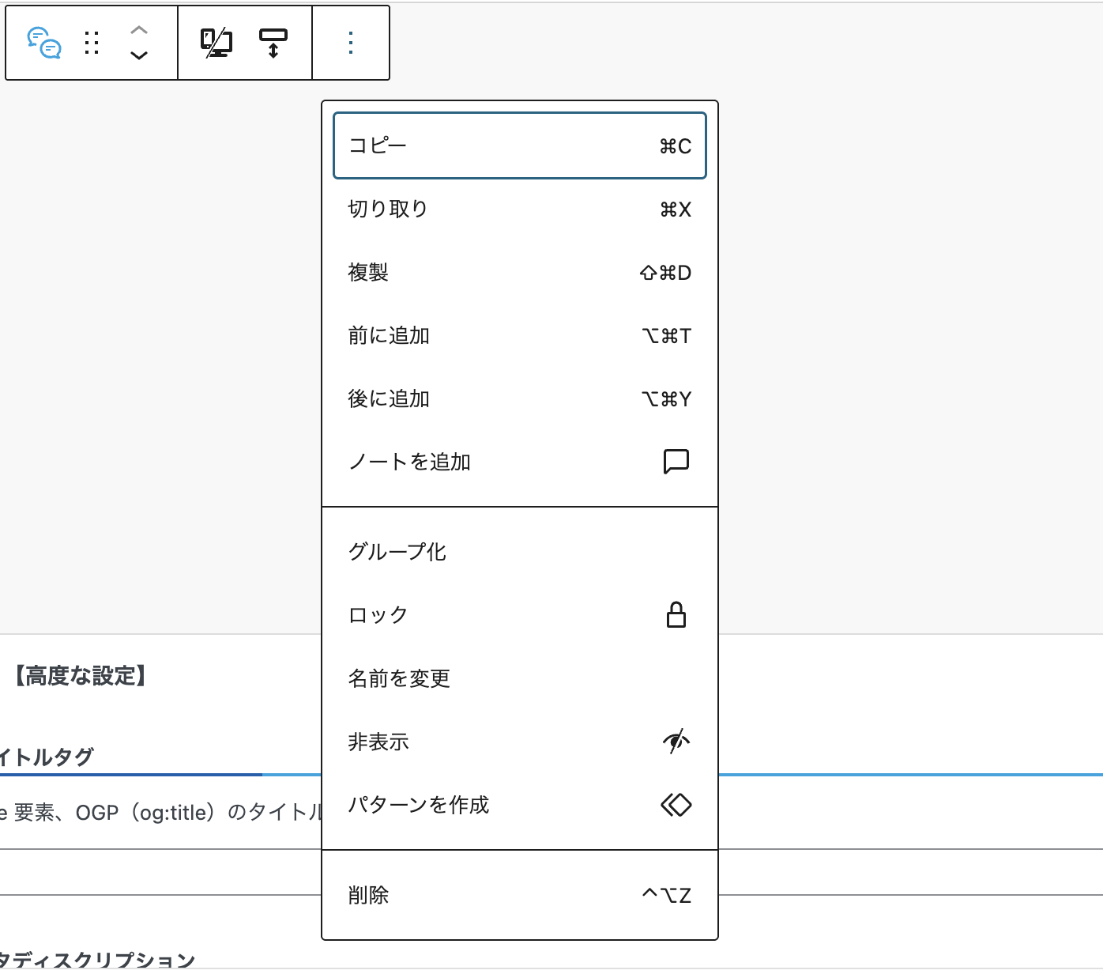Insert a block before with 前に追加
The image size is (1103, 974).
pyautogui.click(x=519, y=336)
